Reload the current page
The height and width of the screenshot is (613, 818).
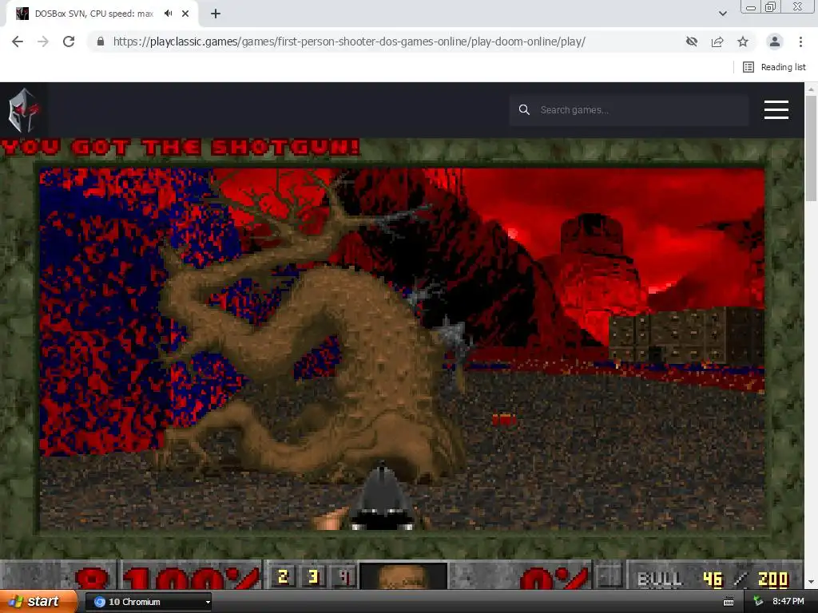[69, 42]
